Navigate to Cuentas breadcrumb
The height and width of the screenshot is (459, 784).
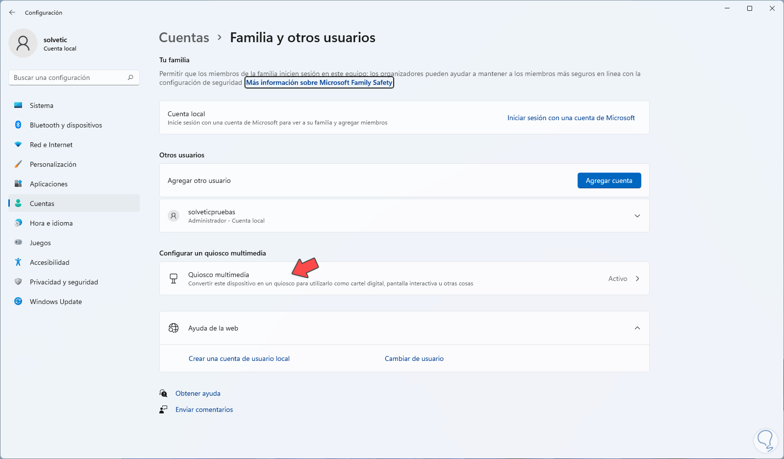pyautogui.click(x=184, y=38)
